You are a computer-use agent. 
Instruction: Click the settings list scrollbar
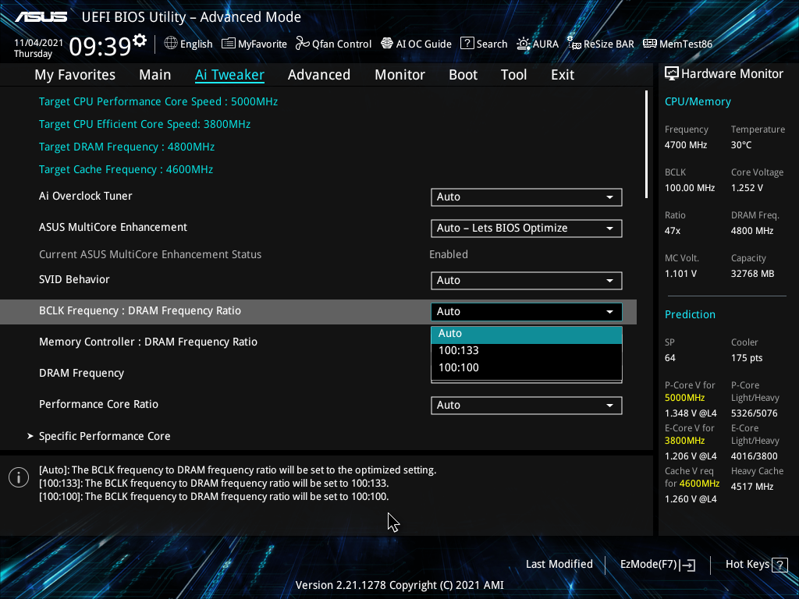point(646,144)
